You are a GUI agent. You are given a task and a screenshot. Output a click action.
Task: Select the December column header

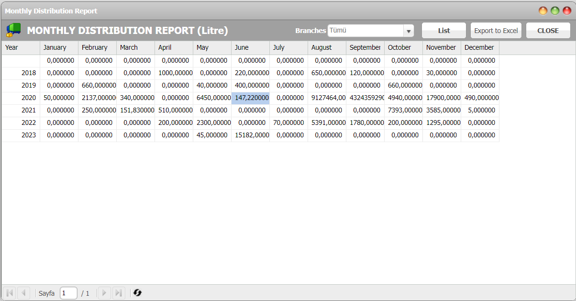(x=480, y=47)
